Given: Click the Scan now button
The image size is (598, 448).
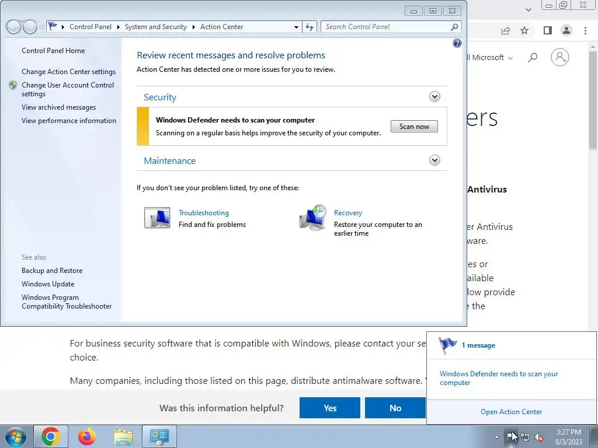Looking at the screenshot, I should coord(414,127).
